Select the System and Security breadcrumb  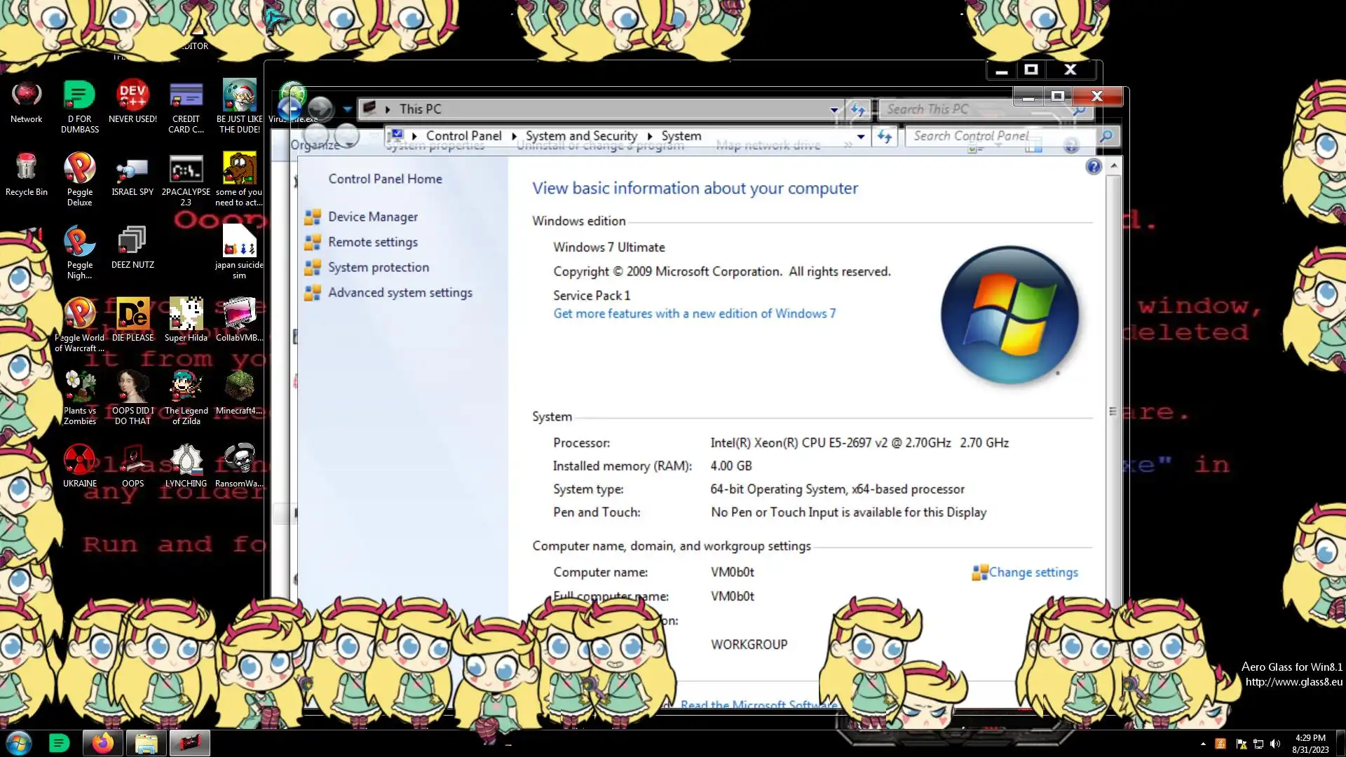click(x=580, y=136)
